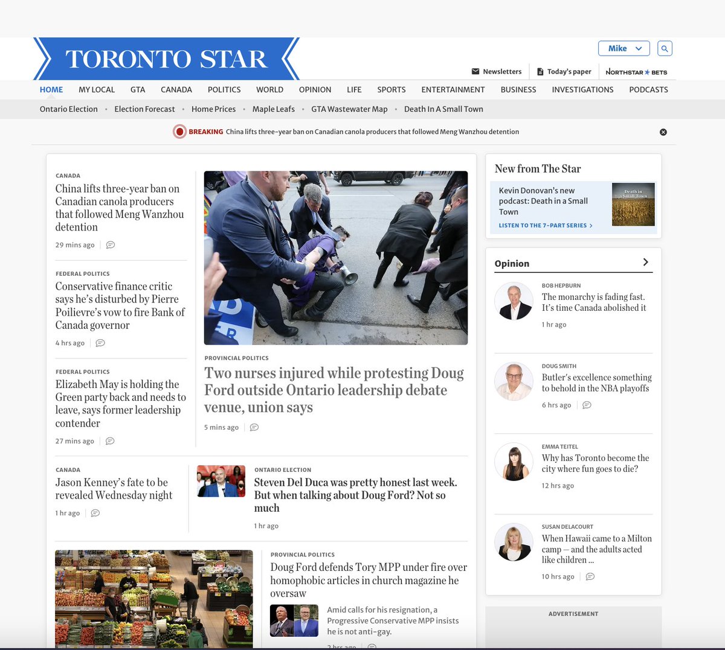Go to MY LOCAL section
725x650 pixels.
(x=97, y=89)
